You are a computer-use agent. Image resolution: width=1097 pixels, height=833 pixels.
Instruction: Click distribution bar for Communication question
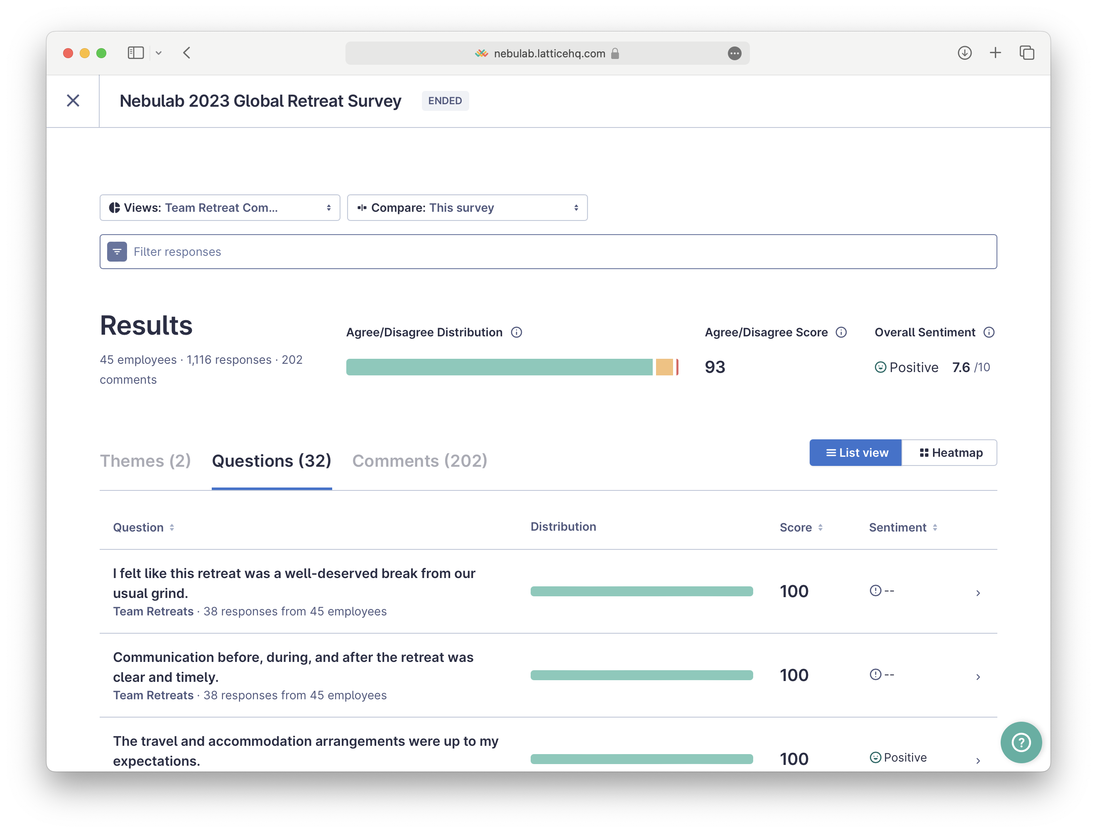[642, 675]
